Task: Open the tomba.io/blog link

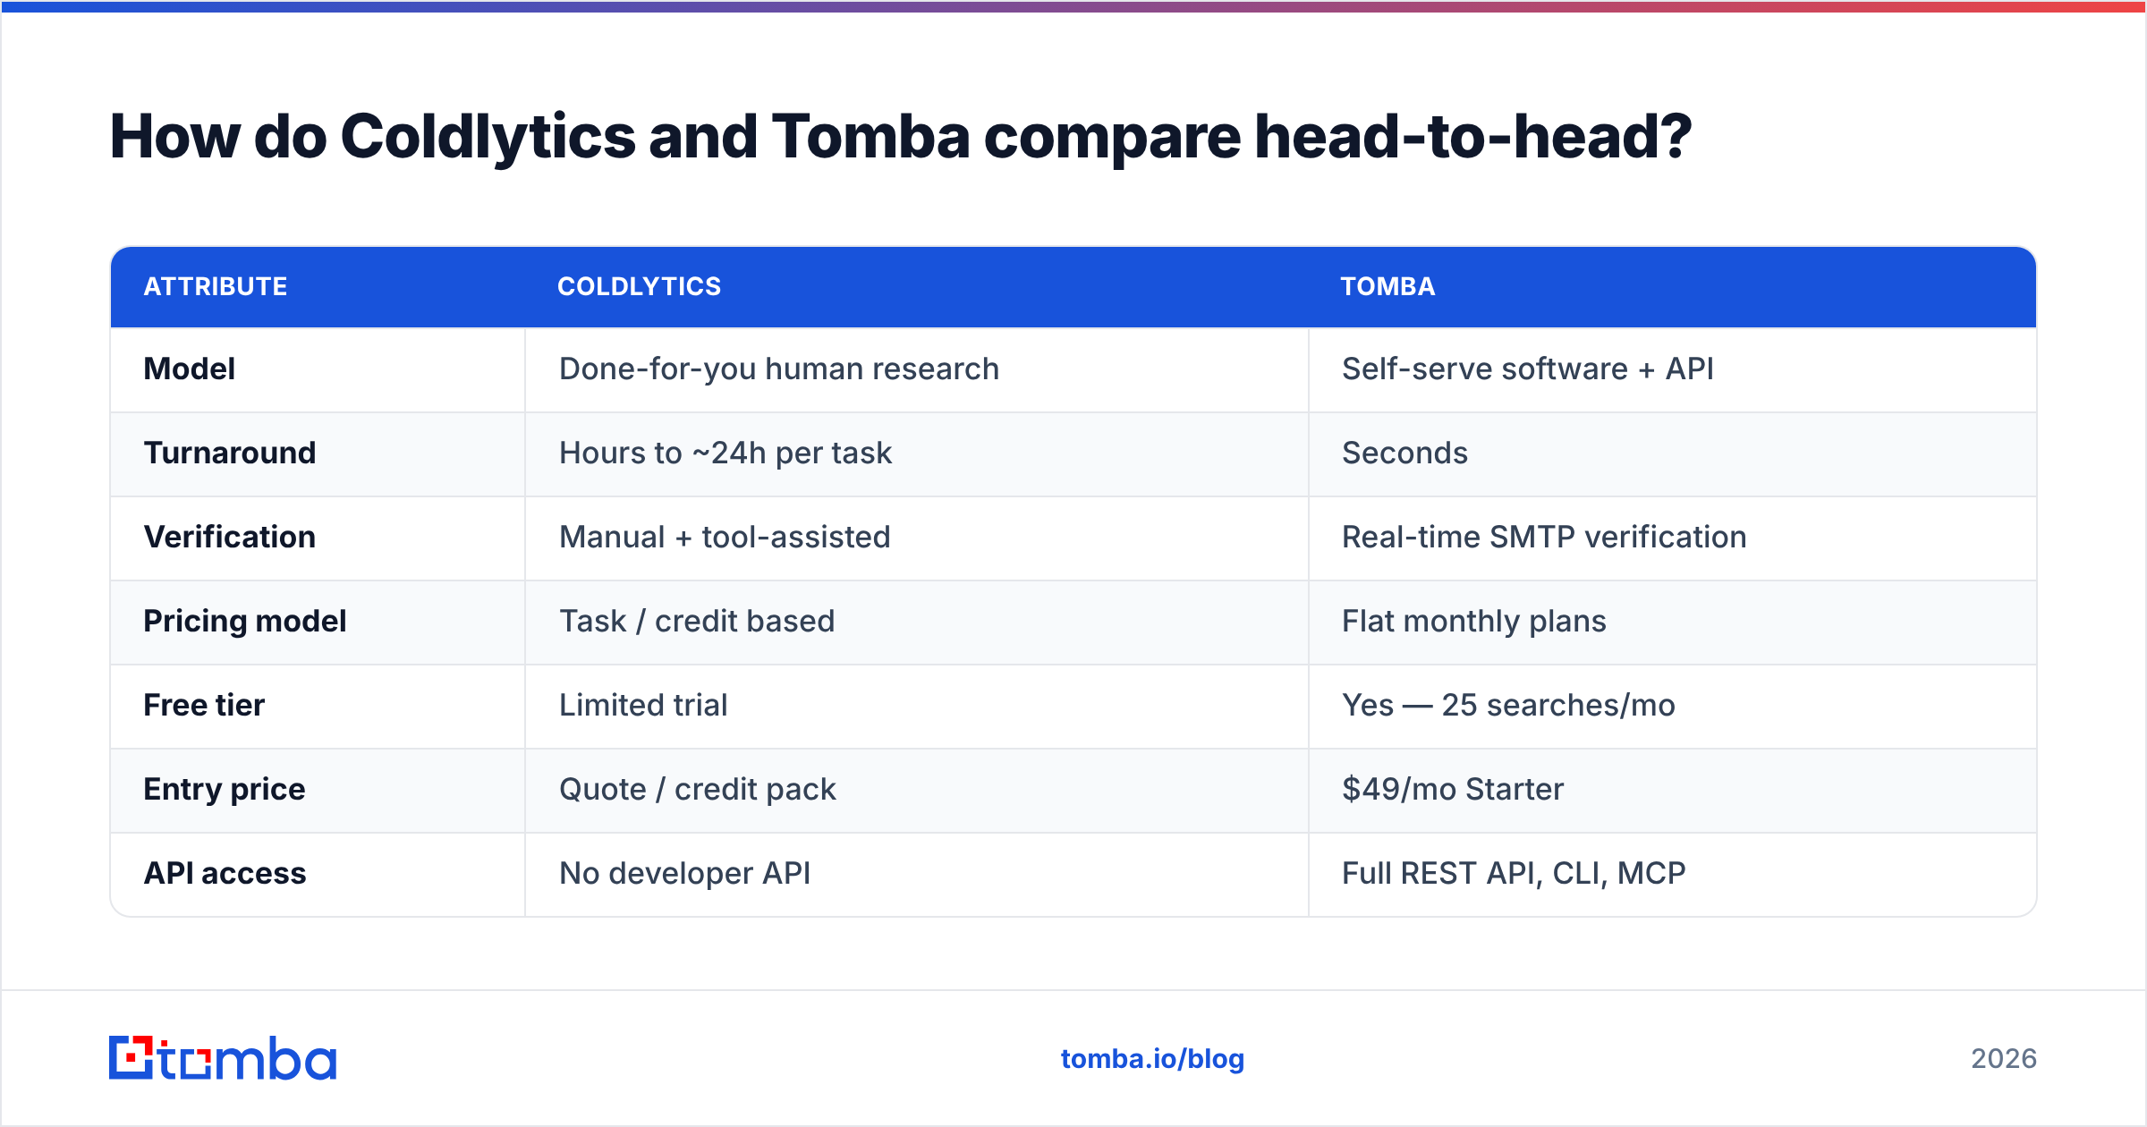Action: 1152,1059
